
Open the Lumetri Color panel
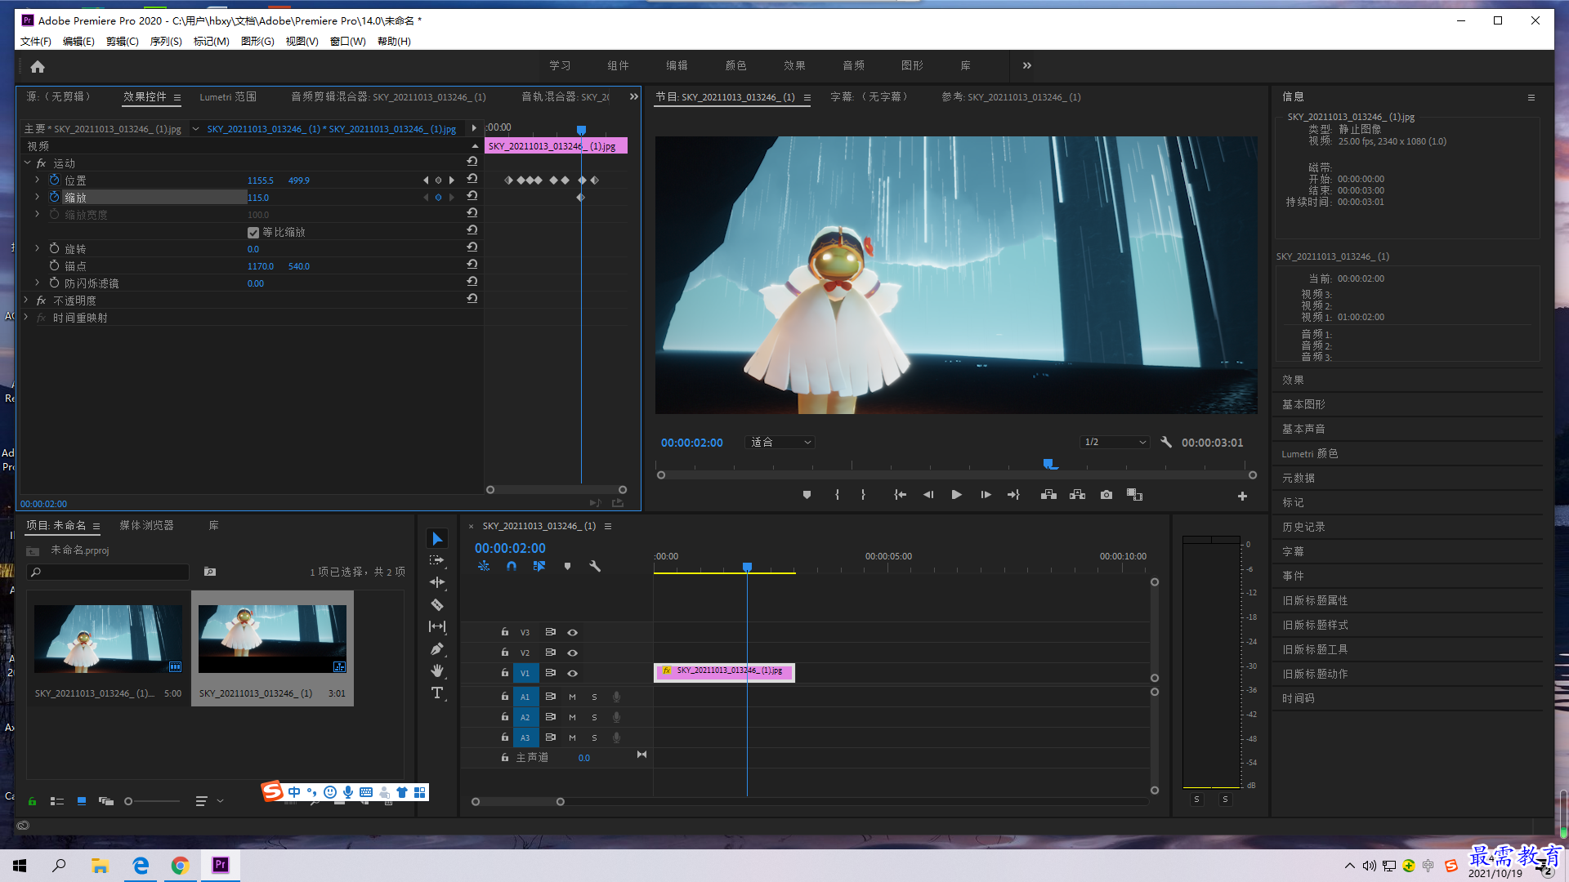(x=1310, y=453)
